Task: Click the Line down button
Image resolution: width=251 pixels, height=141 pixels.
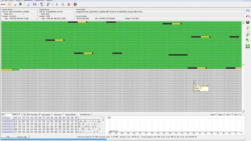Action: [236, 115]
